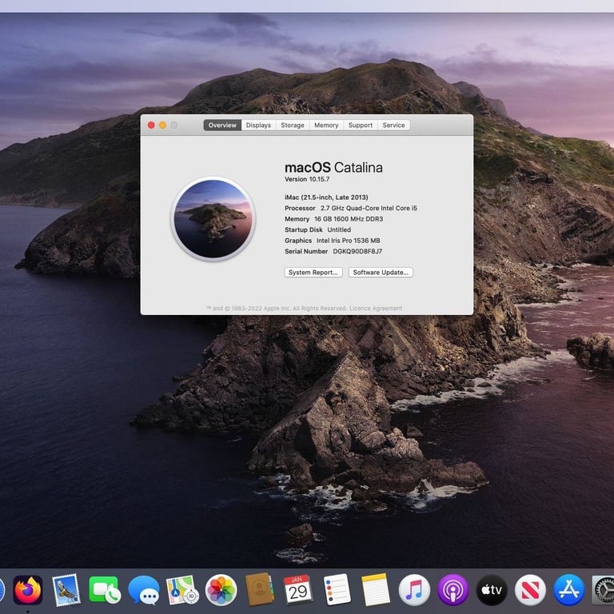Go to the Support tab
The image size is (614, 614).
[361, 126]
